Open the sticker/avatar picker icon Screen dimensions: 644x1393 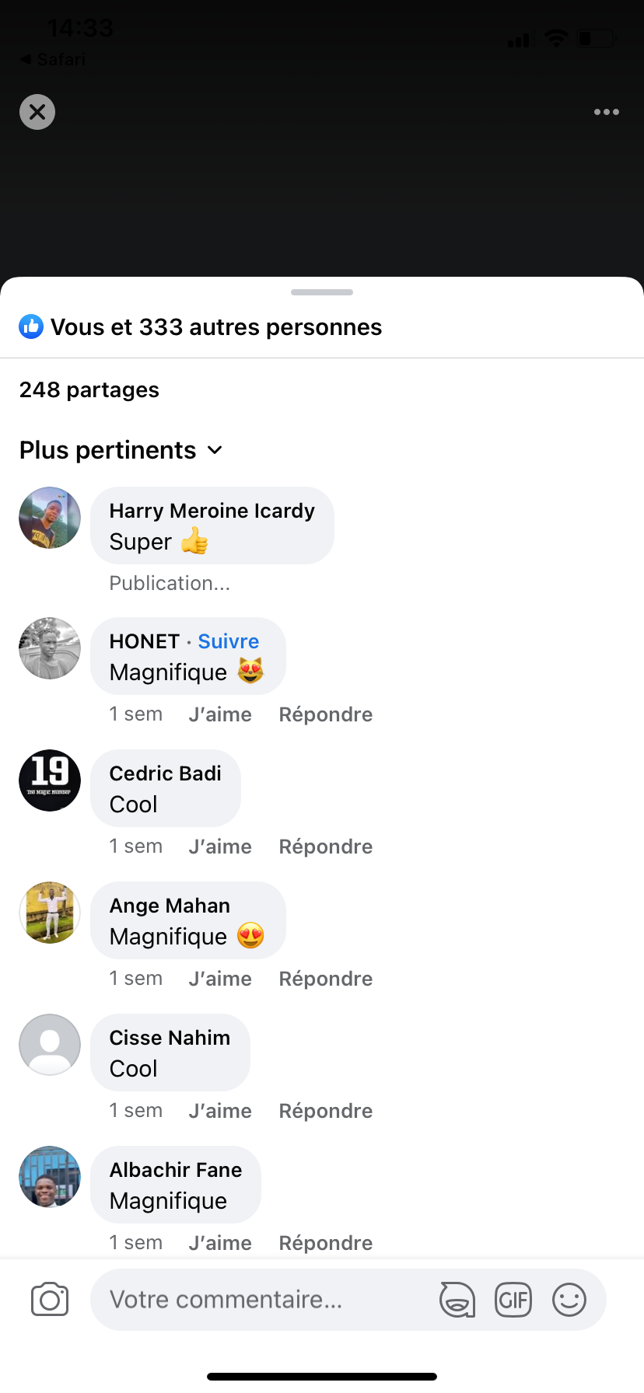pos(457,1300)
